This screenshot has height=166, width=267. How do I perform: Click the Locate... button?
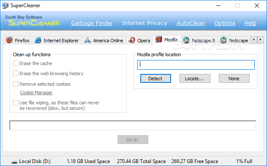[x=195, y=79]
